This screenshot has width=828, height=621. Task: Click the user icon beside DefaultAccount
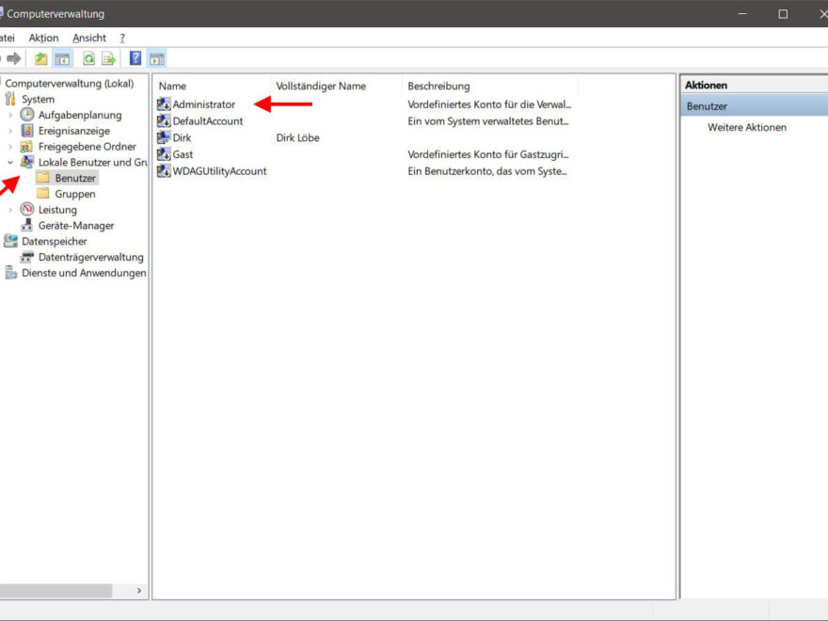tap(164, 121)
